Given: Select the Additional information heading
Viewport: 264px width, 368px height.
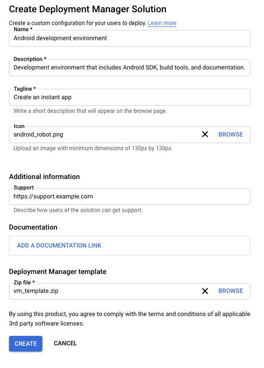Looking at the screenshot, I should point(44,177).
